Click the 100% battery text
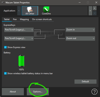 click(x=21, y=69)
